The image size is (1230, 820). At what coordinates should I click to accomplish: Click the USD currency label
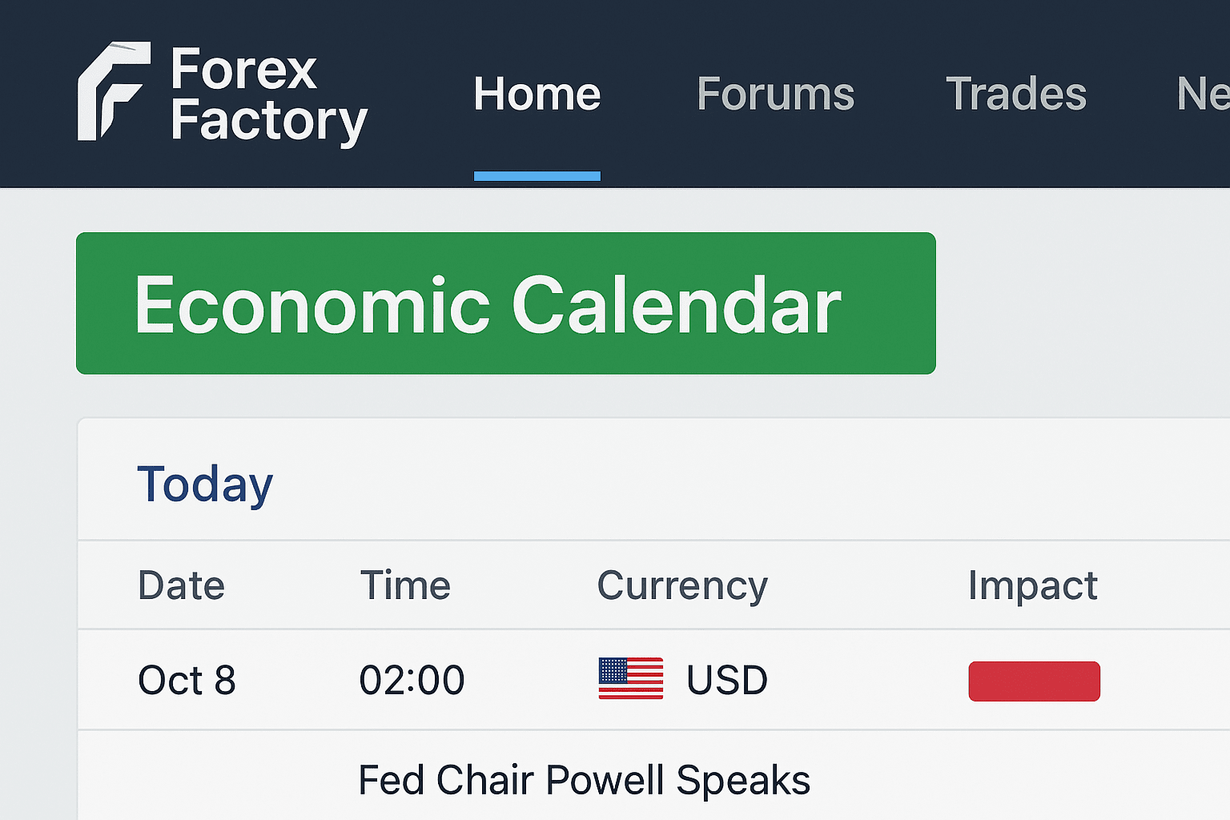(x=727, y=681)
